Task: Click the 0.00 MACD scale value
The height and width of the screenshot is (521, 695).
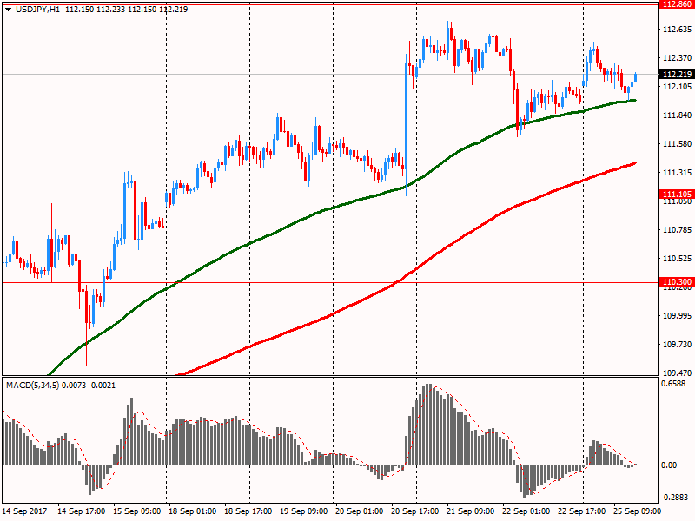Action: coord(669,465)
